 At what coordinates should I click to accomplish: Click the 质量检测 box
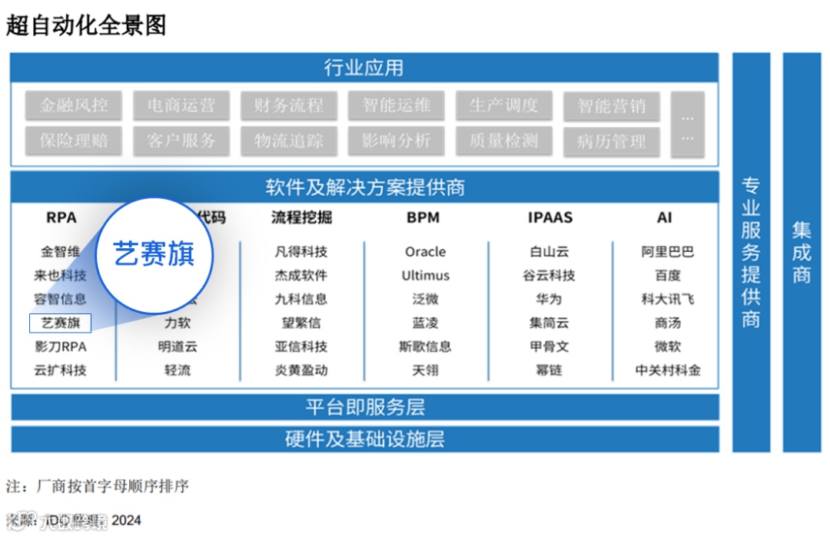click(504, 141)
